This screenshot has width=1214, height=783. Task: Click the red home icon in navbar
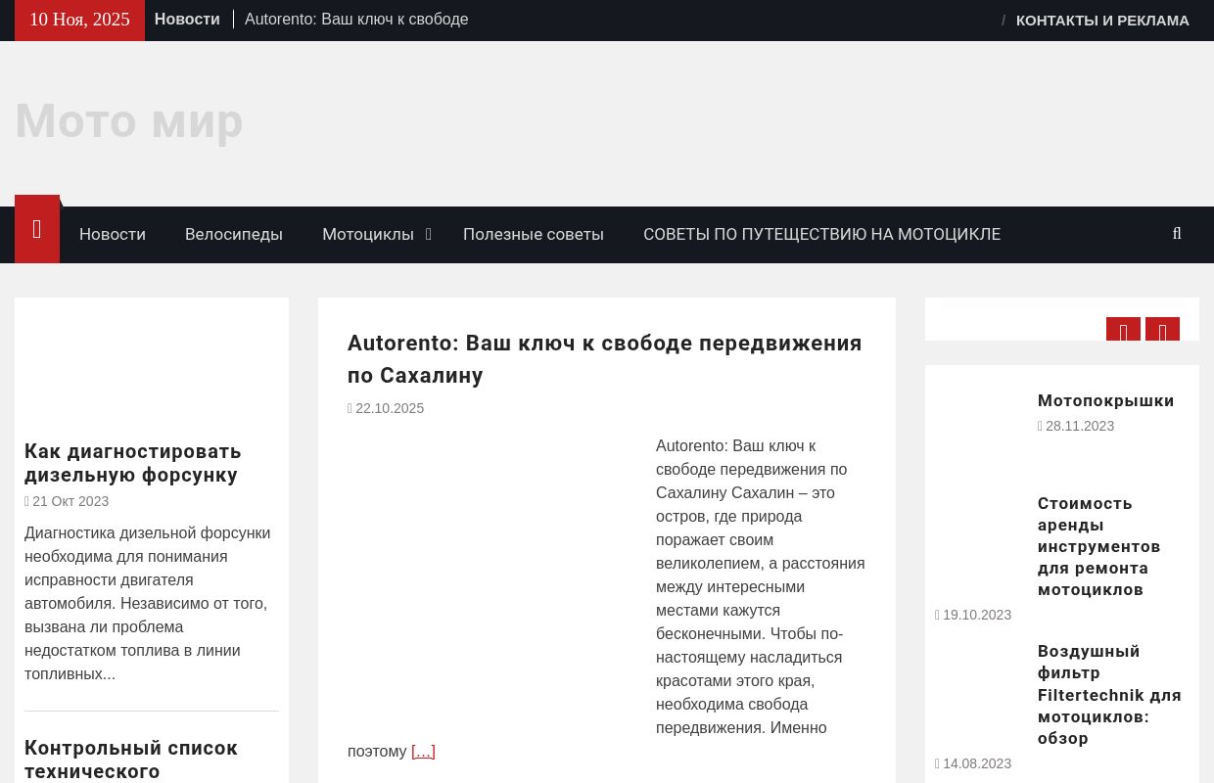coord(37,231)
